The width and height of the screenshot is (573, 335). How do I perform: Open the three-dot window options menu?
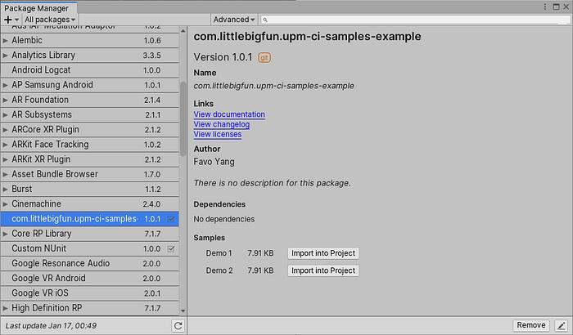click(545, 7)
